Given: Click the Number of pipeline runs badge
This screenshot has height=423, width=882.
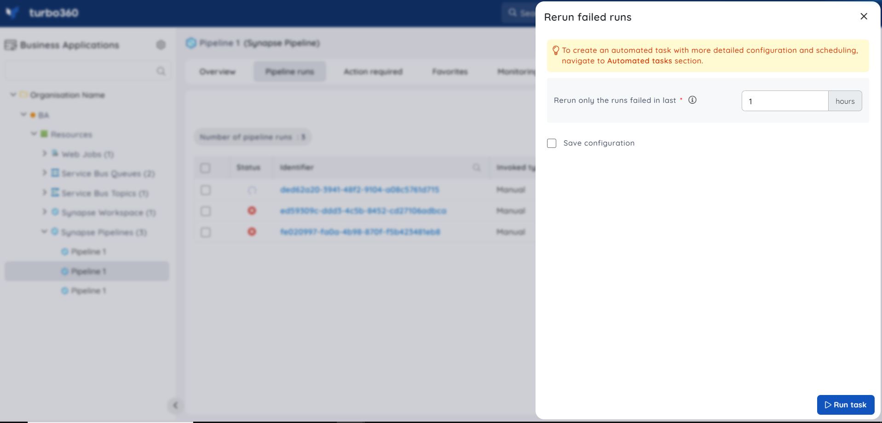Looking at the screenshot, I should [252, 137].
